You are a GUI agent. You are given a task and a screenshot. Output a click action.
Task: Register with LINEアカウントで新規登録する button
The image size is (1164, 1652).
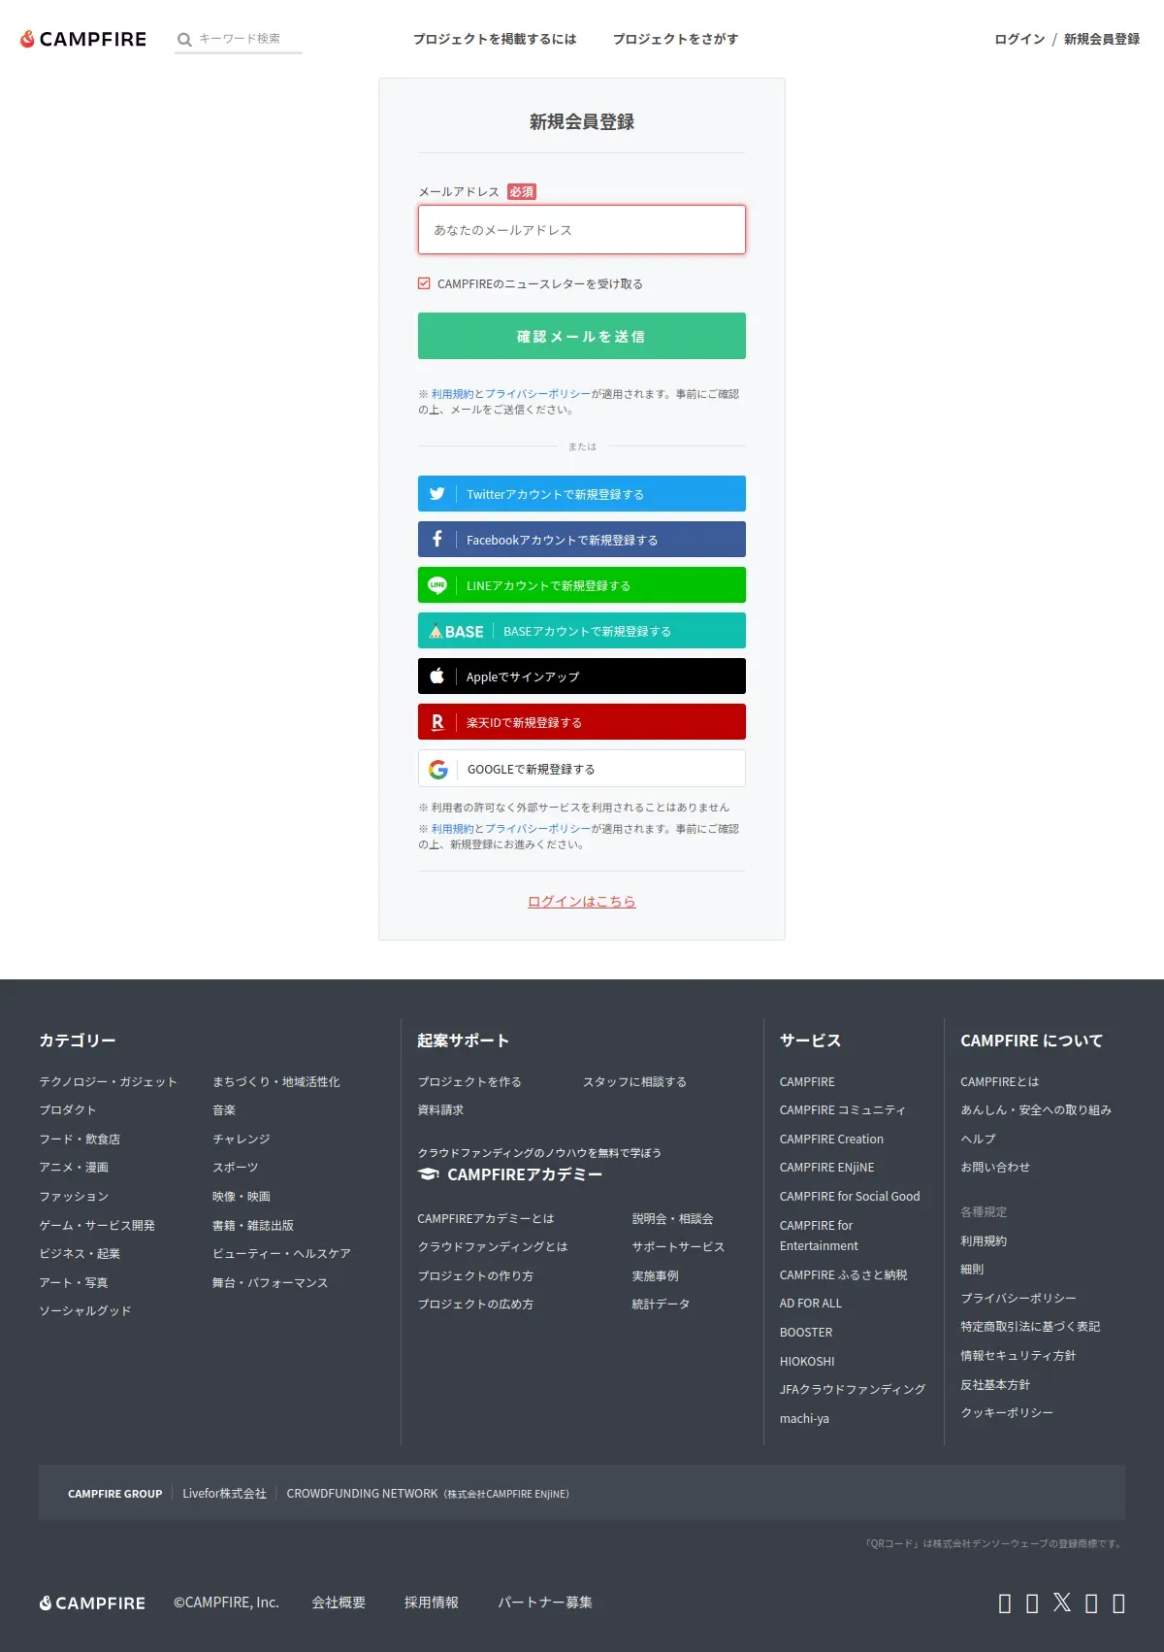click(x=582, y=585)
